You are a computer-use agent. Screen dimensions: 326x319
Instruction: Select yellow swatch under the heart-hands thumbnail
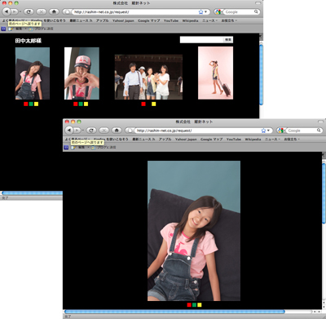tap(86, 104)
